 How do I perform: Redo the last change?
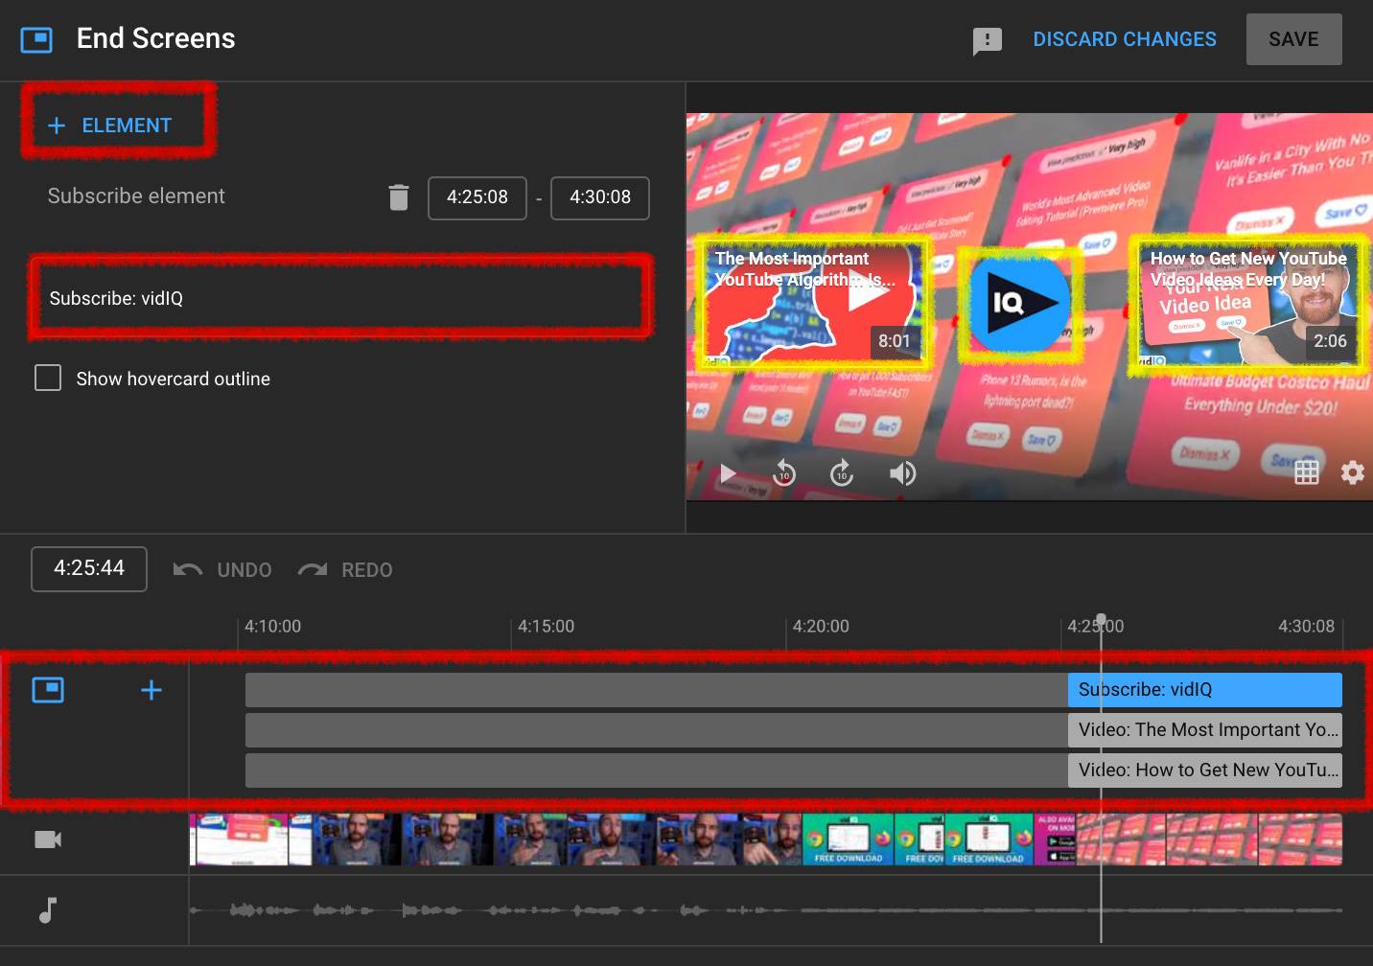click(345, 570)
